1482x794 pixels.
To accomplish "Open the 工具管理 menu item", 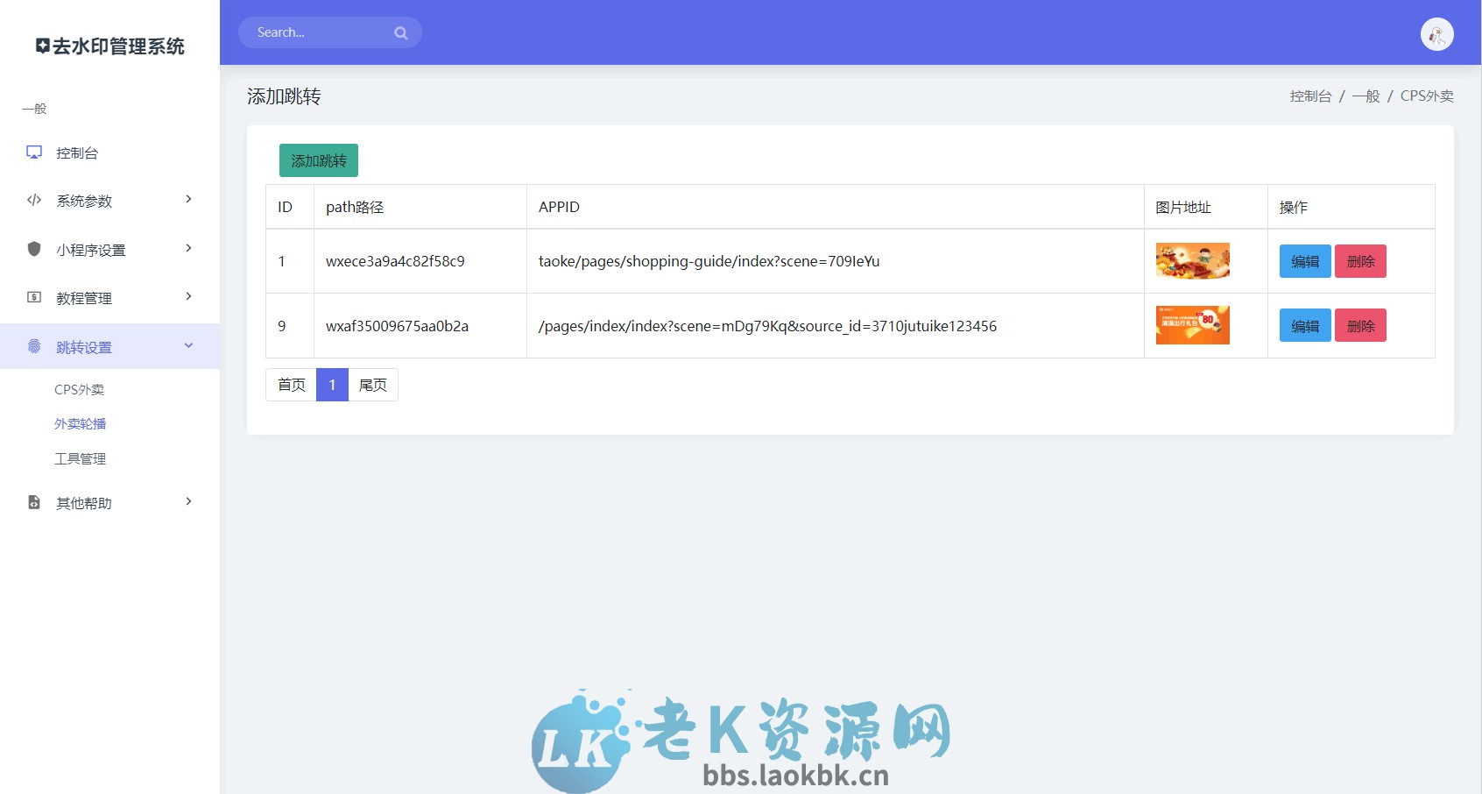I will click(x=80, y=458).
